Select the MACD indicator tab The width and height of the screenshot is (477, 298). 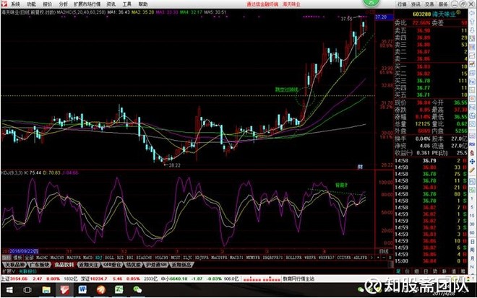(x=87, y=258)
